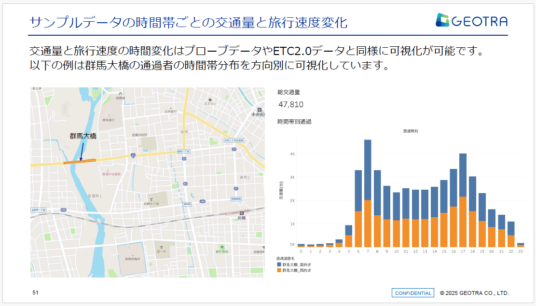
Task: Click the CONFIDENTIAL badge
Action: 412,292
